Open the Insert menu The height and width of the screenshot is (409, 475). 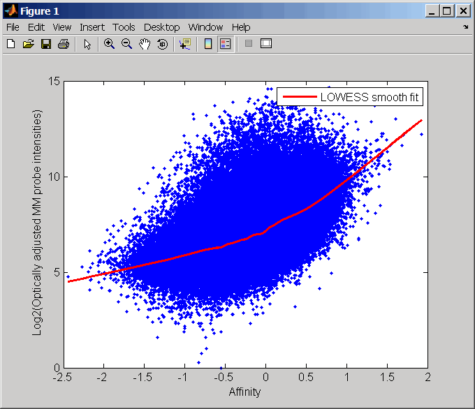92,27
